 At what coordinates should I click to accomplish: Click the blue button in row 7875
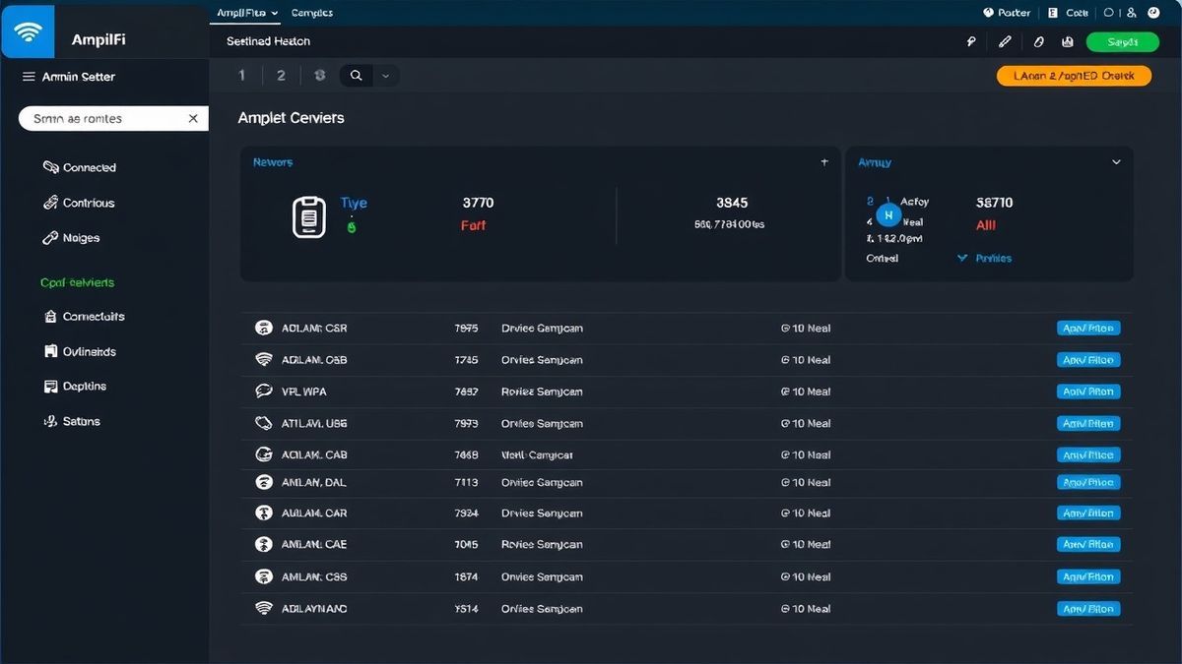coord(1088,329)
